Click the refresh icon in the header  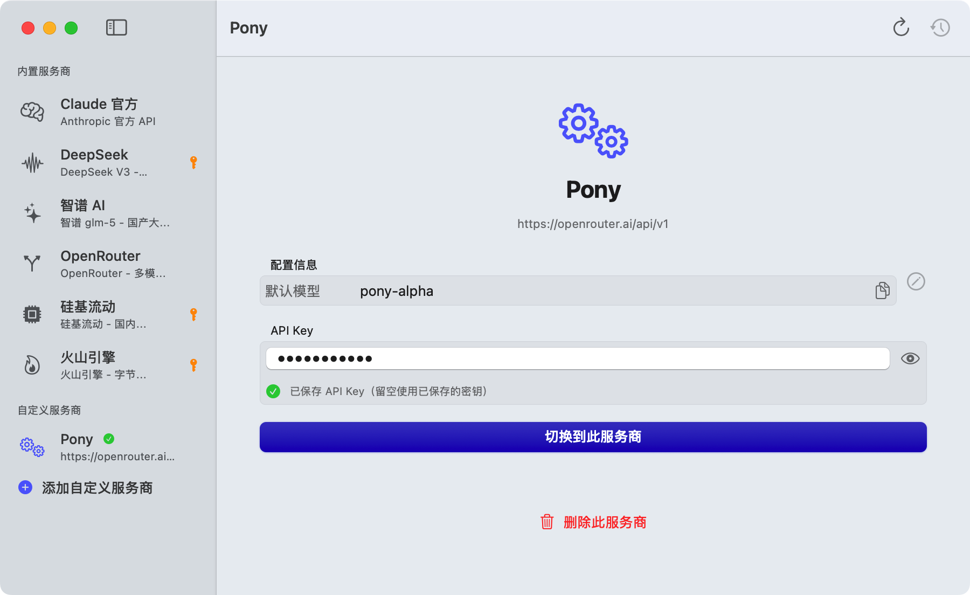(900, 27)
